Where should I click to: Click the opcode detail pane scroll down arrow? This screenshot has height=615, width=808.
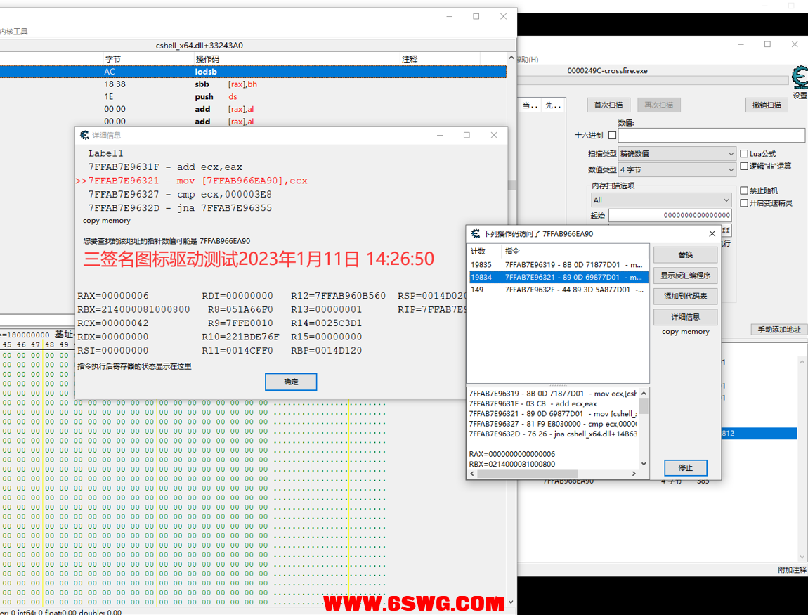coord(644,463)
